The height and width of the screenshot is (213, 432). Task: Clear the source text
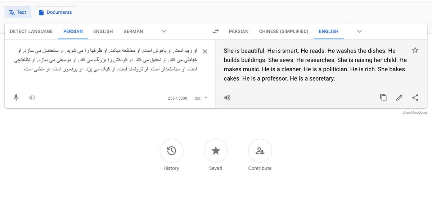click(205, 51)
